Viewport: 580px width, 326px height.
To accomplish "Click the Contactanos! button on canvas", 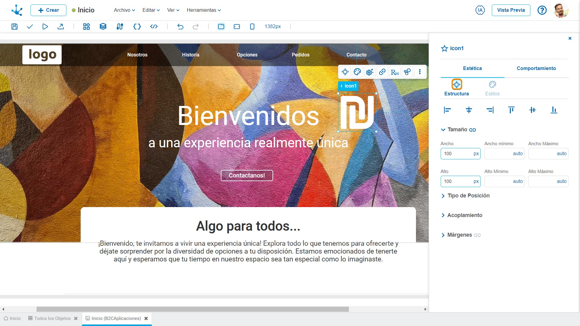I will coord(247,176).
